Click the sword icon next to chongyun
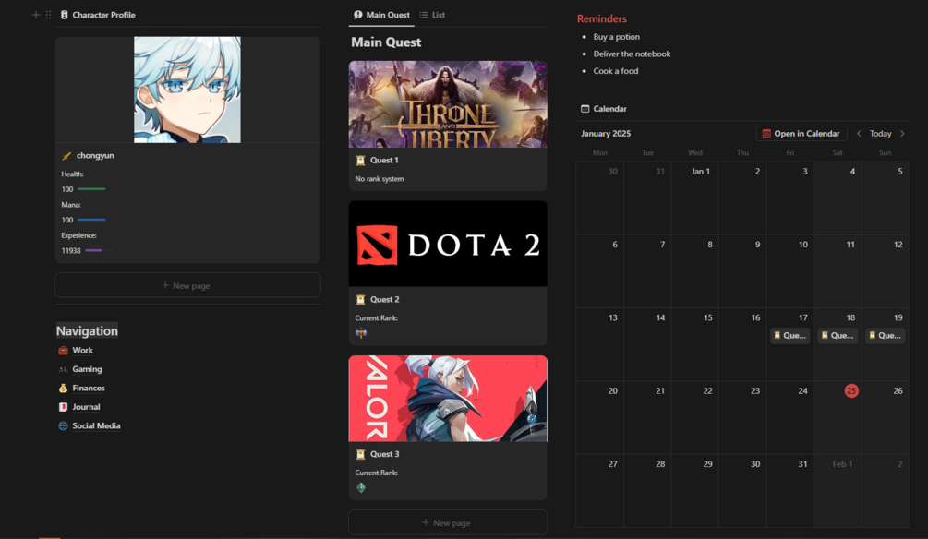This screenshot has height=539, width=928. tap(66, 156)
